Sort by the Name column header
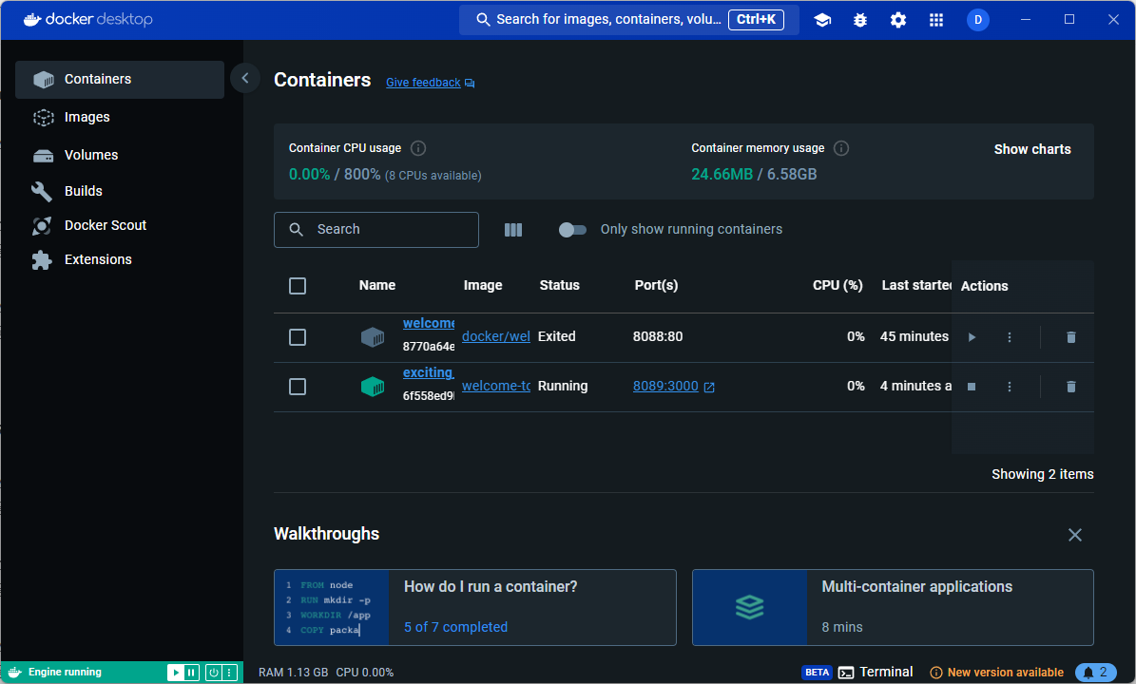Viewport: 1136px width, 684px height. click(376, 285)
